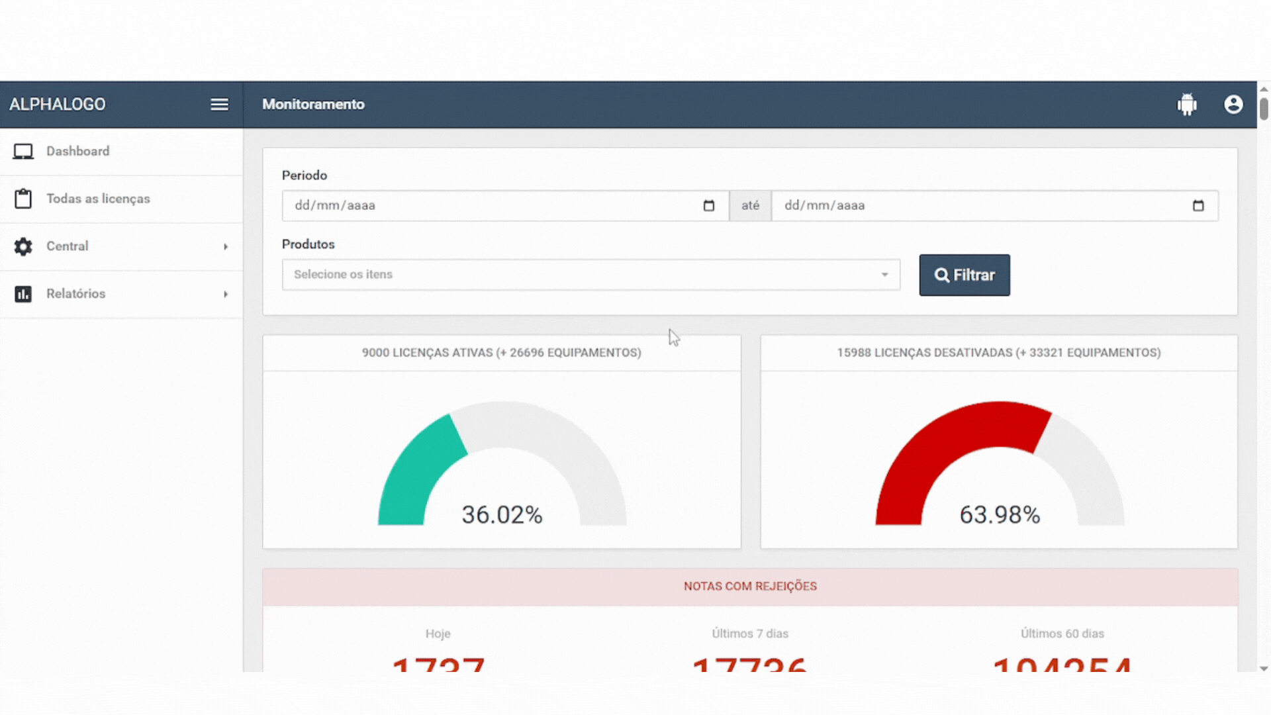Expand the Relatórios submenu arrow
Viewport: 1271px width, 715px height.
point(226,294)
